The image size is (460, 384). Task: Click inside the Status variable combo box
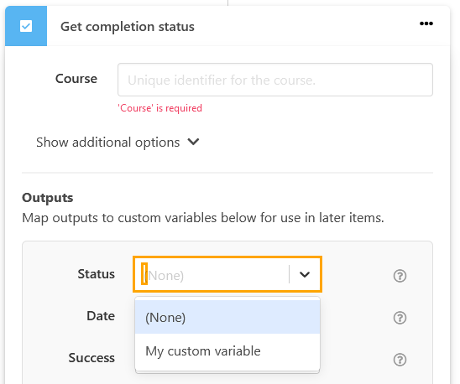click(212, 274)
